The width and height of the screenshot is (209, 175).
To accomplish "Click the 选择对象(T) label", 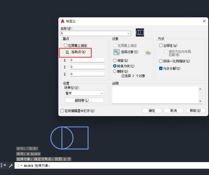I will 129,52.
